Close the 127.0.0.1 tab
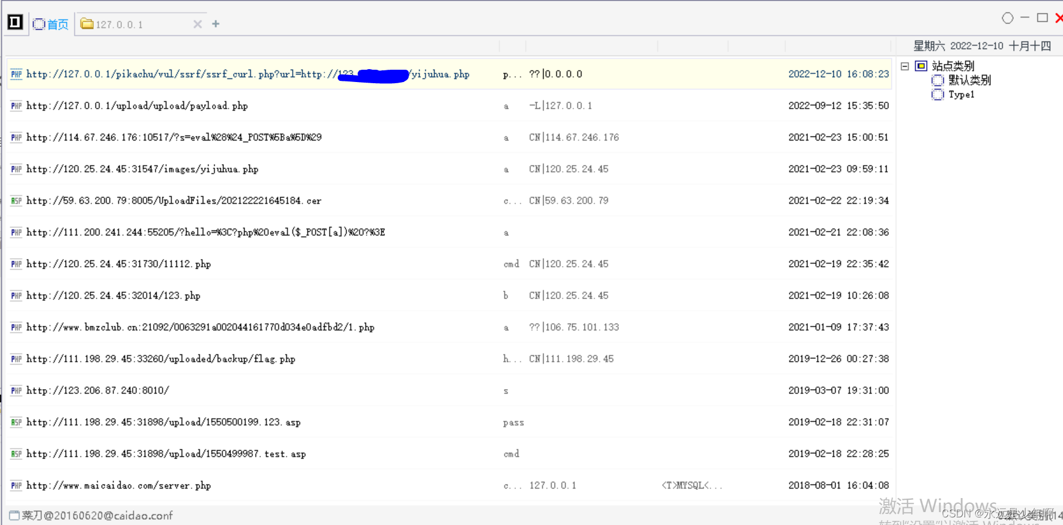The height and width of the screenshot is (525, 1063). [x=198, y=24]
